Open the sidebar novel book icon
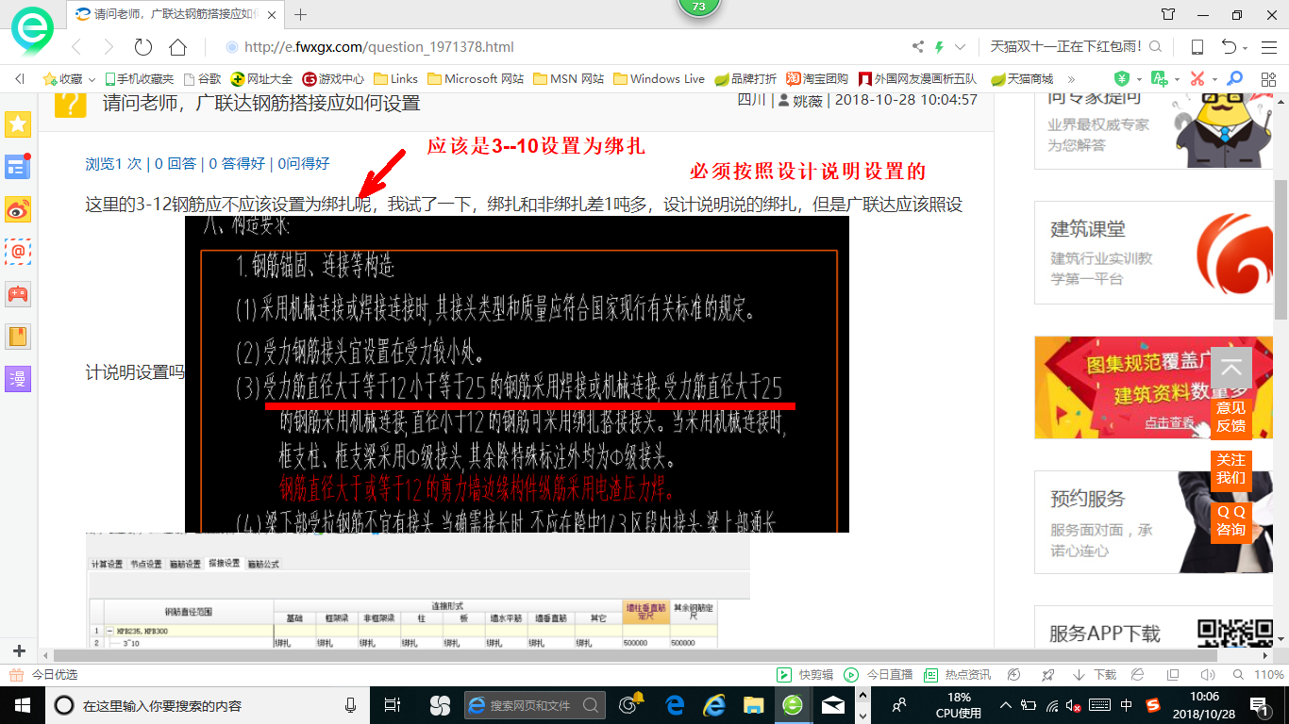The height and width of the screenshot is (724, 1289). click(x=18, y=337)
